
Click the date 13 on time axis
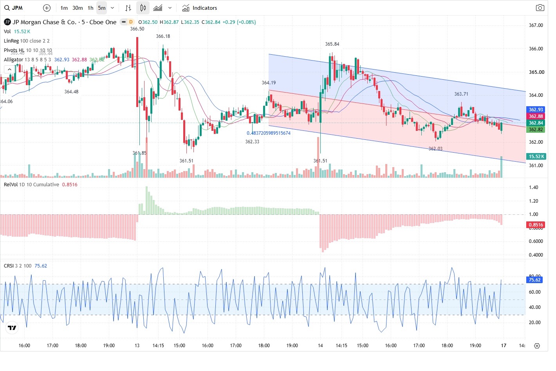click(x=137, y=346)
